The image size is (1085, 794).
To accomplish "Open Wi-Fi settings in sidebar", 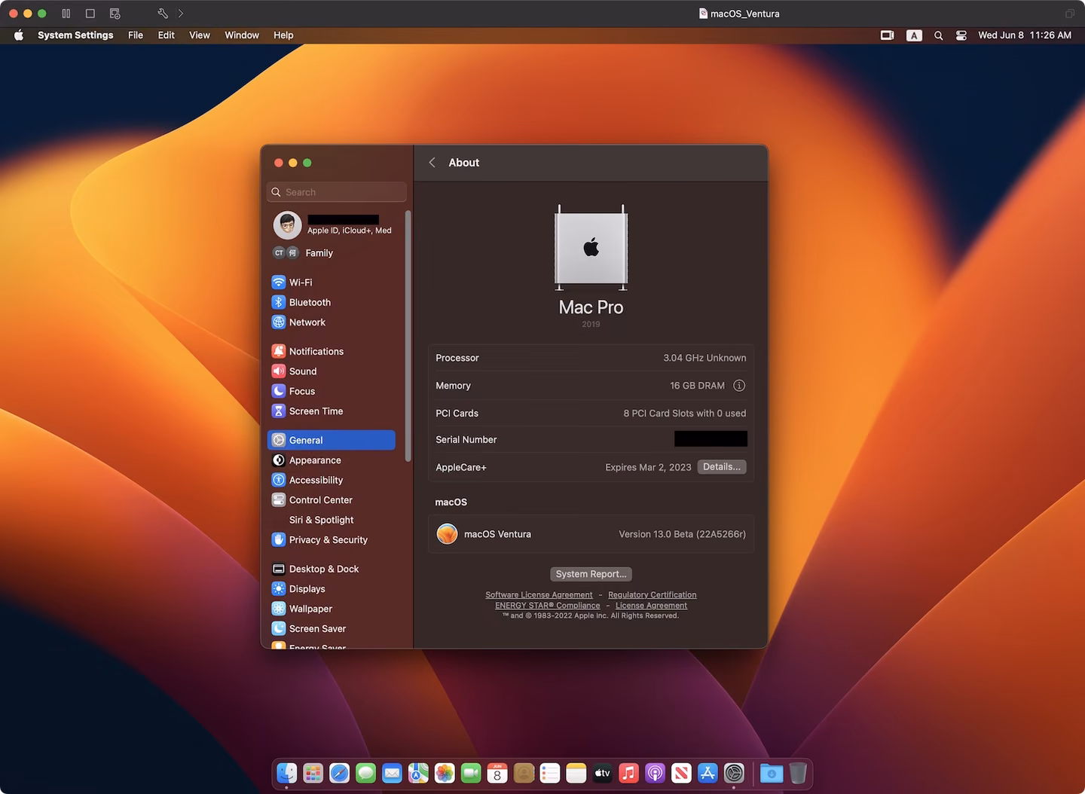I will pos(332,282).
